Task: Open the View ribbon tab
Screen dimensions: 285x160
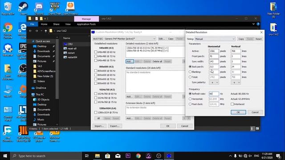Action: pyautogui.click(x=68, y=24)
